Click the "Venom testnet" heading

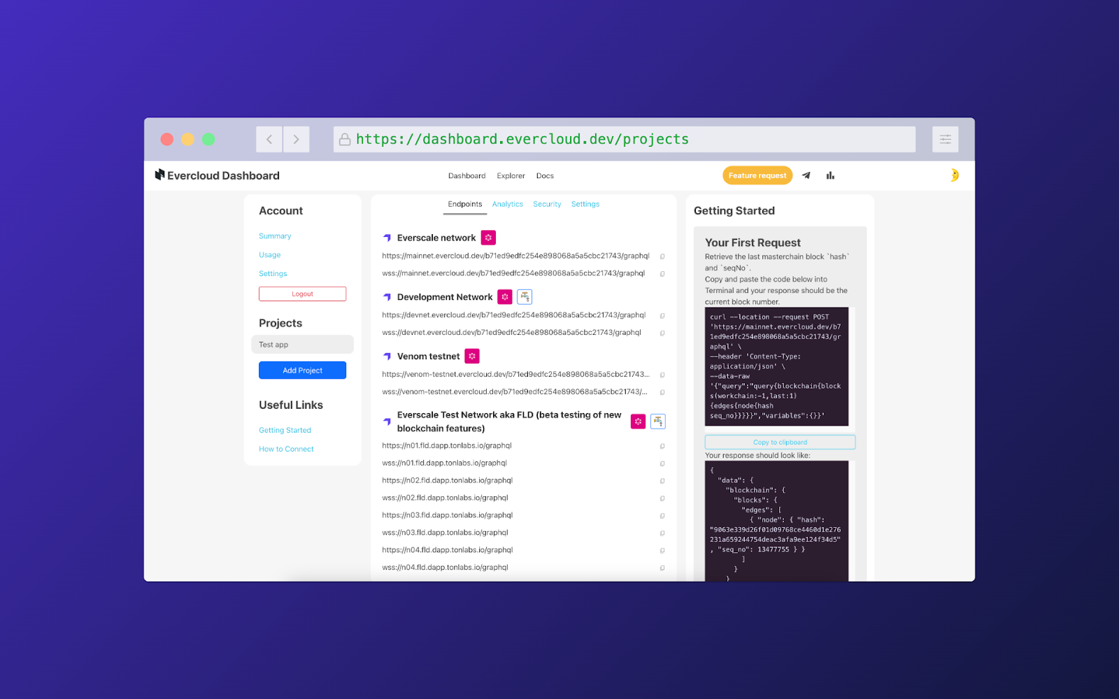coord(429,356)
